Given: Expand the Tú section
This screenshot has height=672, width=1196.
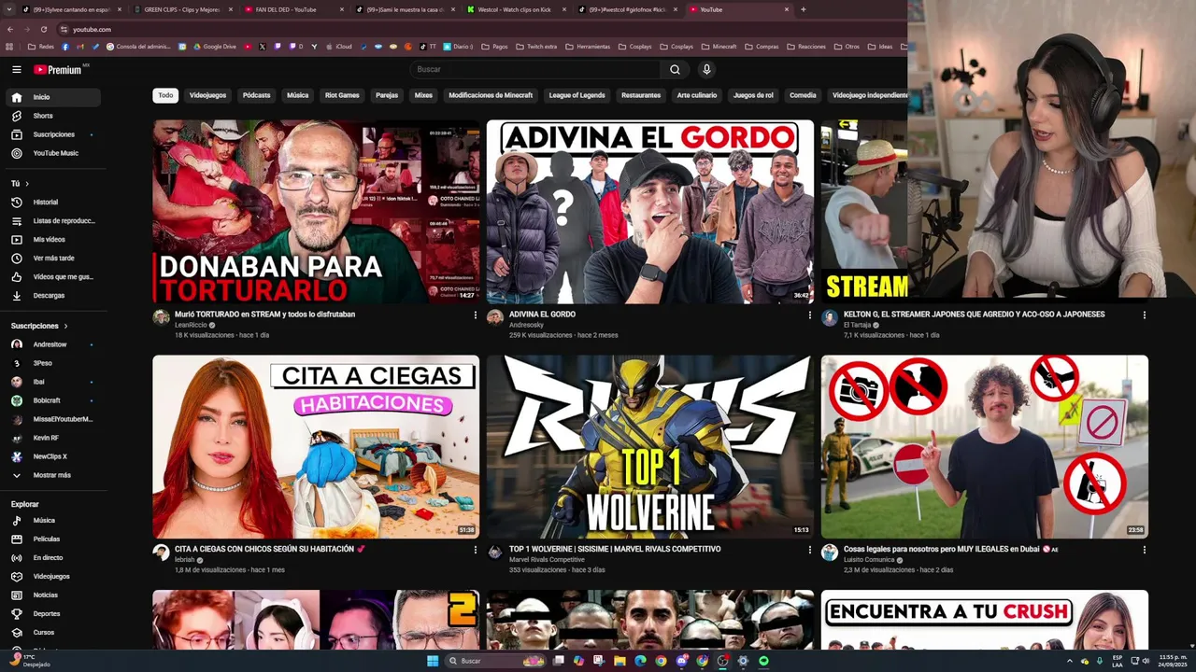Looking at the screenshot, I should pos(20,184).
